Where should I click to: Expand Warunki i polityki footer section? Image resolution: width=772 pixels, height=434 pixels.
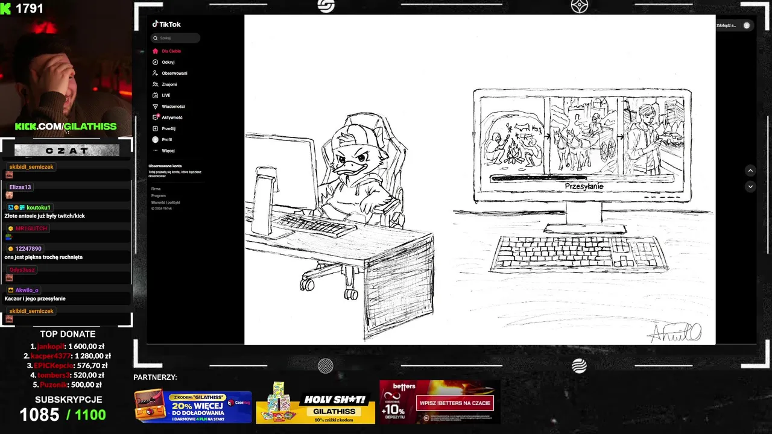166,203
